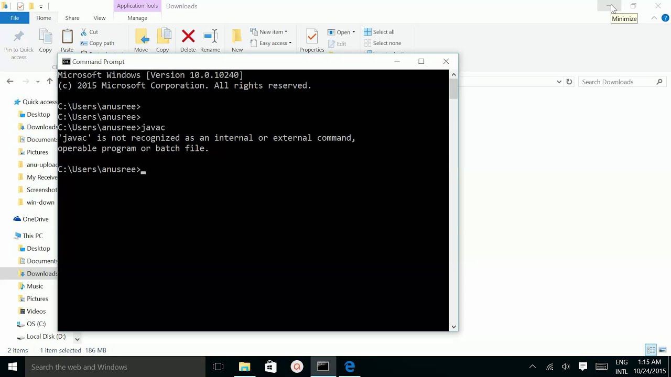Open the Action Center notifications icon
The image size is (671, 377).
582,367
